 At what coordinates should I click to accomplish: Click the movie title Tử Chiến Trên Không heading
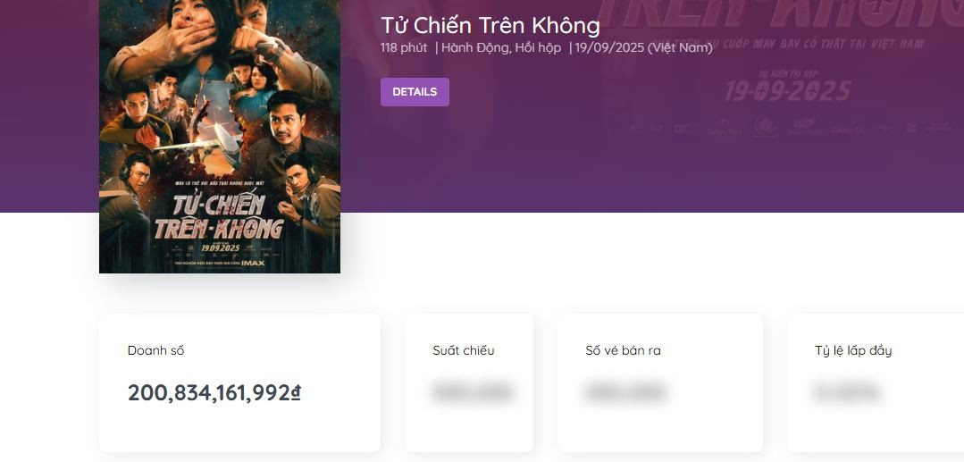click(x=490, y=25)
